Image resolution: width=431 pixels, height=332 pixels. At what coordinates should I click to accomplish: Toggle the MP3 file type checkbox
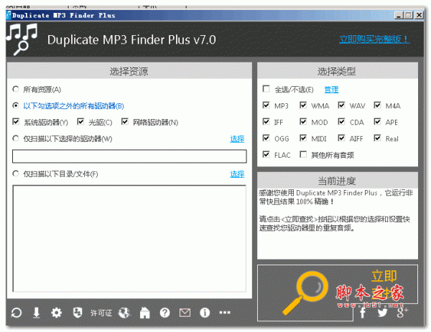[x=266, y=105]
